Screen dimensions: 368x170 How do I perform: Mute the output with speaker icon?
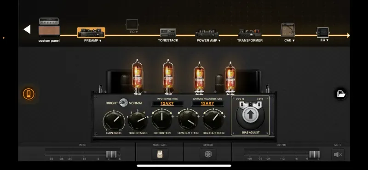coord(338,154)
